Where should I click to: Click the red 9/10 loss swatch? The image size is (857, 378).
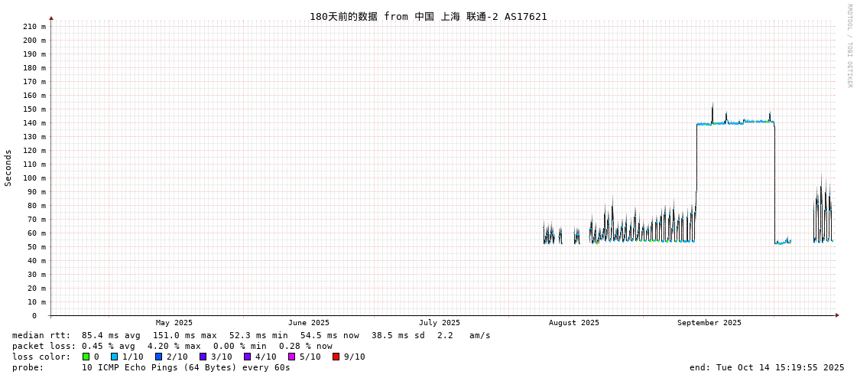(x=336, y=357)
